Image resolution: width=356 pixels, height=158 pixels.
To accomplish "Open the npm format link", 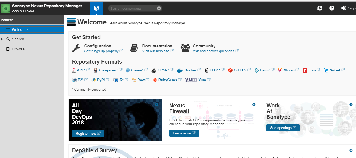I will pos(314,70).
